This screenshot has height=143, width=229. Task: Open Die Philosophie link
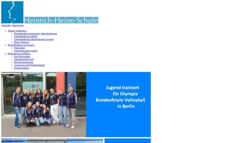(22, 56)
